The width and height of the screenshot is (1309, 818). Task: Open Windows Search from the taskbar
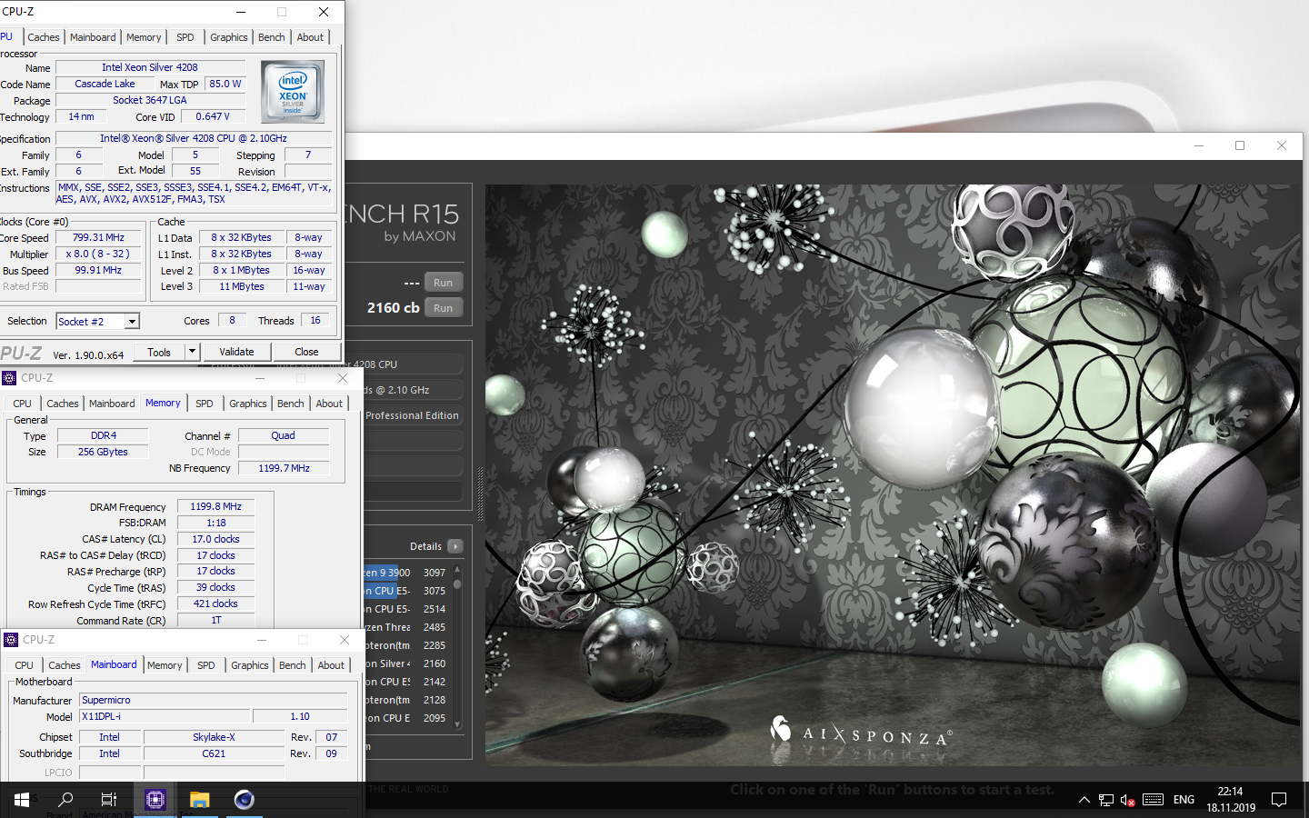(65, 800)
